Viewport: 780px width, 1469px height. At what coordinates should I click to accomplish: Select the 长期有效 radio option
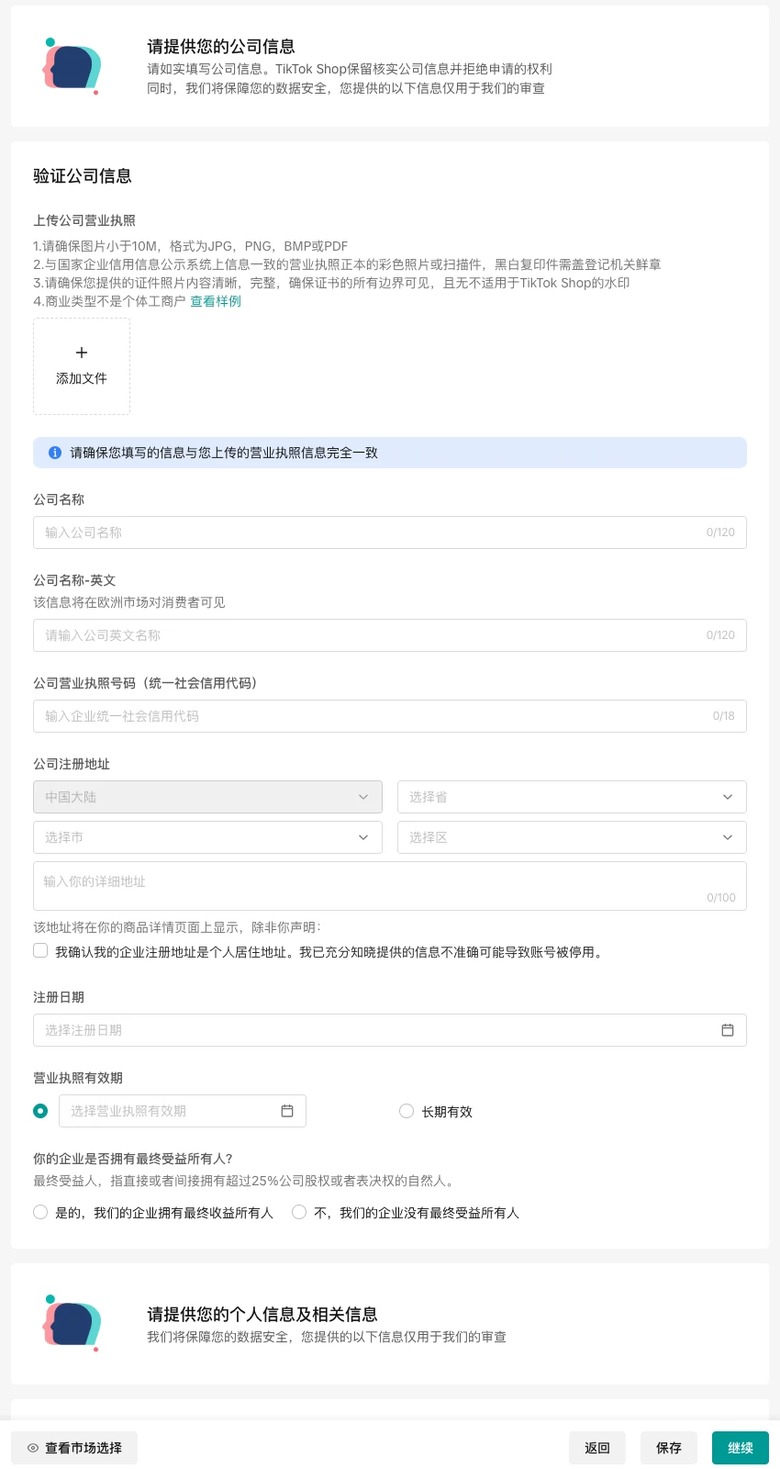click(x=407, y=1111)
